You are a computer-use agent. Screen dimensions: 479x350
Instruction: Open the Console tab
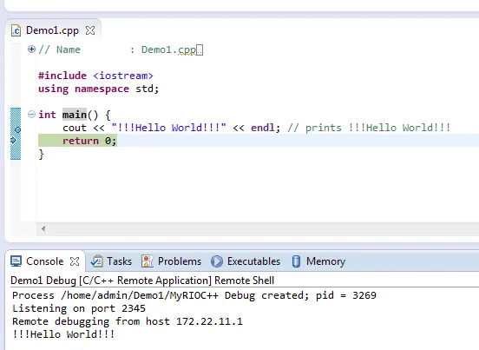tap(44, 261)
